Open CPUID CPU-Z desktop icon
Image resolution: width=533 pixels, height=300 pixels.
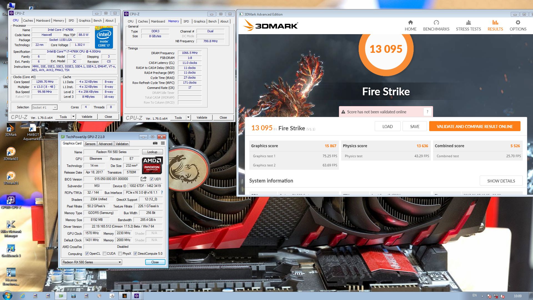click(11, 202)
